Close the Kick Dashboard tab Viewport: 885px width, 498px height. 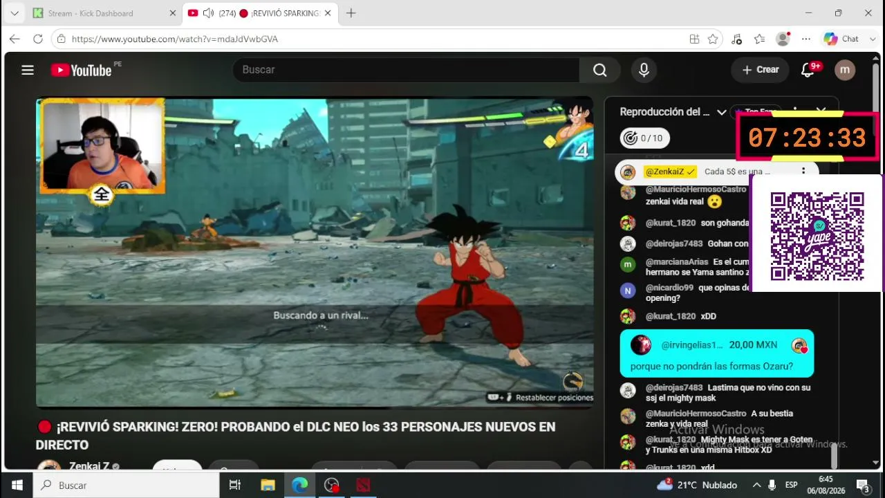[173, 13]
